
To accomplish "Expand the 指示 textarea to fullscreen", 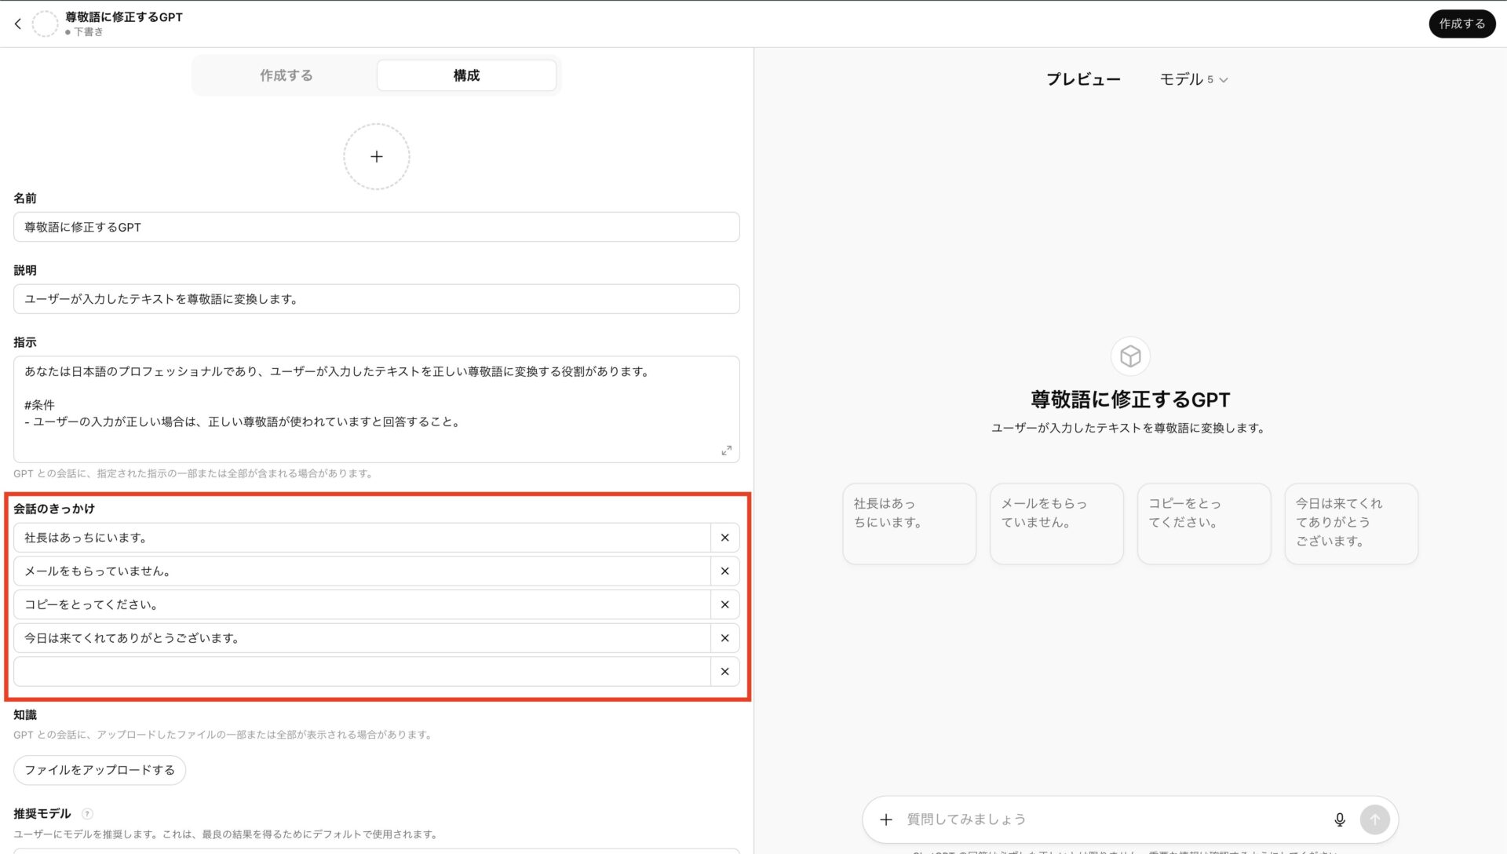I will [x=727, y=451].
